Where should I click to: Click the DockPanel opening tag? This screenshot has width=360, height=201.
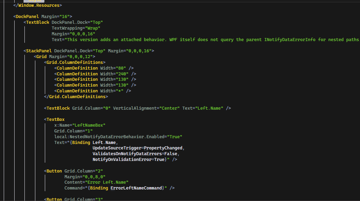(x=26, y=17)
